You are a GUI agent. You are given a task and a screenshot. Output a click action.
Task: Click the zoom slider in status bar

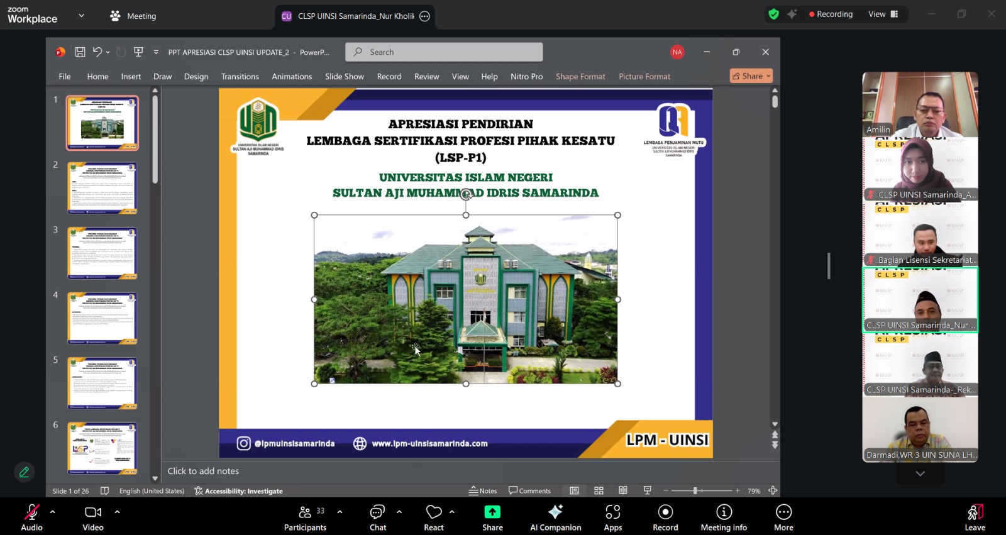click(695, 491)
